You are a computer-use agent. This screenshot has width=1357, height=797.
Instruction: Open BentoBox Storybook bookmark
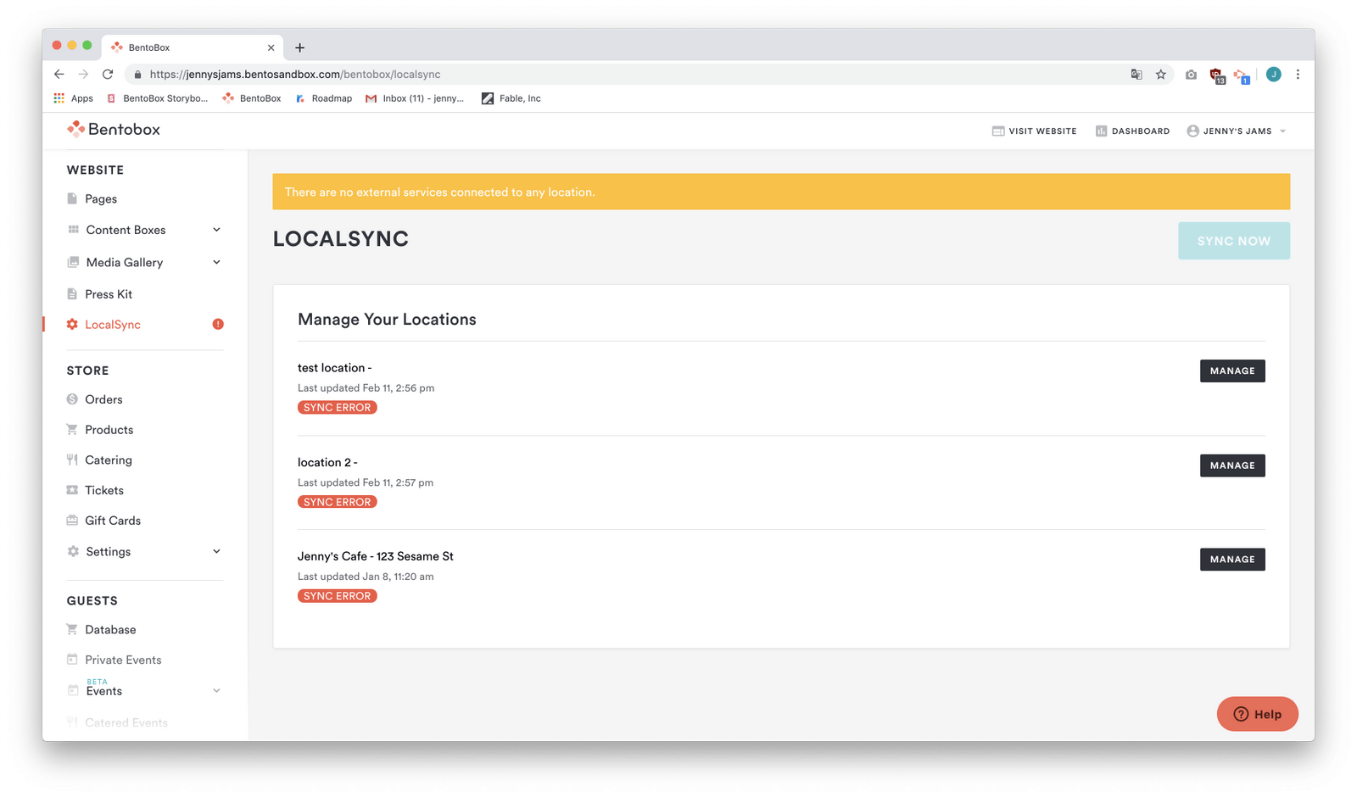pos(157,98)
